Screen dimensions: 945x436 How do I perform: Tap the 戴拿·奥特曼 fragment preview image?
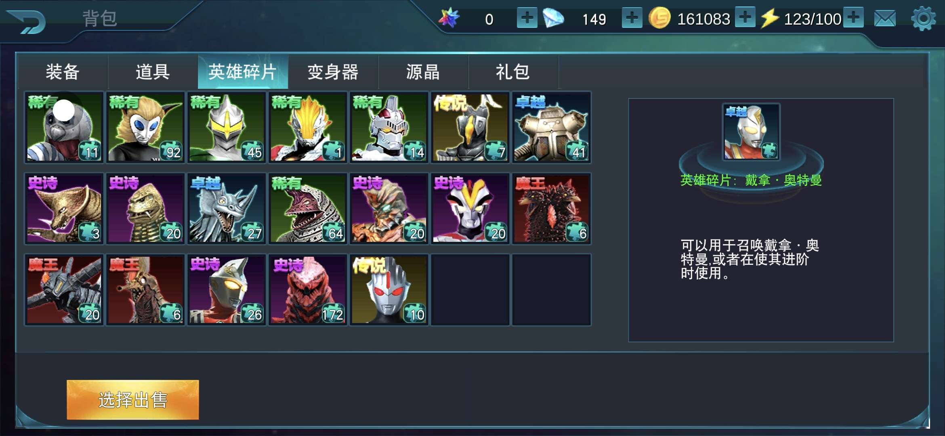[x=751, y=132]
